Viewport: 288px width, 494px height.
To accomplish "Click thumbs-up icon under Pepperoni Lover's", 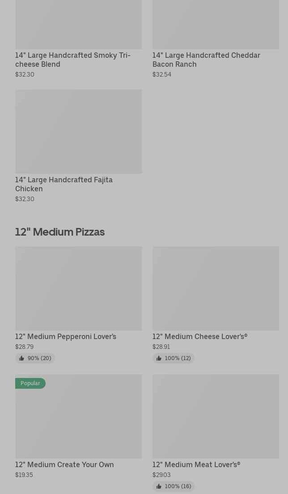I will point(21,358).
